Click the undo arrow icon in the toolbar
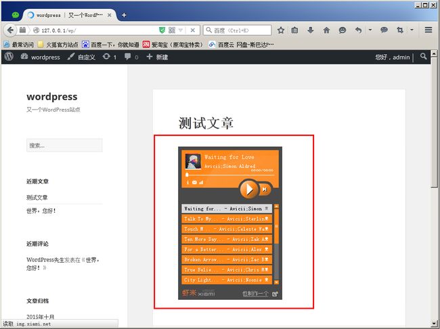Viewport: 440px width, 329px height. click(x=358, y=30)
